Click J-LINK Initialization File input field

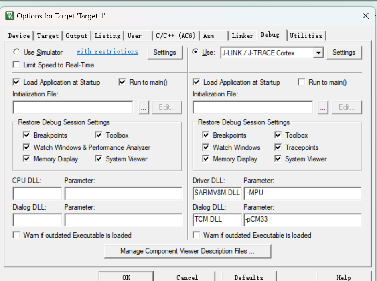click(253, 107)
